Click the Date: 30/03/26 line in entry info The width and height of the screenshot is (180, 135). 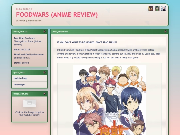click(22, 50)
